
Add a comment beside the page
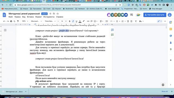(x=112, y=30)
